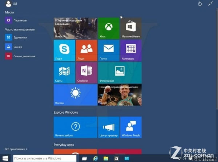The height and width of the screenshot is (162, 218).
Task: Open the Начало работы tile
Action: pos(76,127)
